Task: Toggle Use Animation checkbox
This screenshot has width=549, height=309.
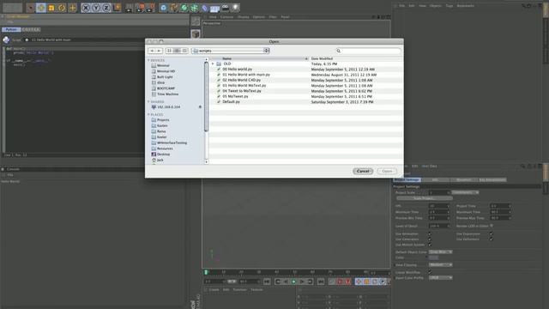Action: coord(430,234)
